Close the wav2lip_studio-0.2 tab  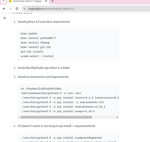(x=46, y=1)
